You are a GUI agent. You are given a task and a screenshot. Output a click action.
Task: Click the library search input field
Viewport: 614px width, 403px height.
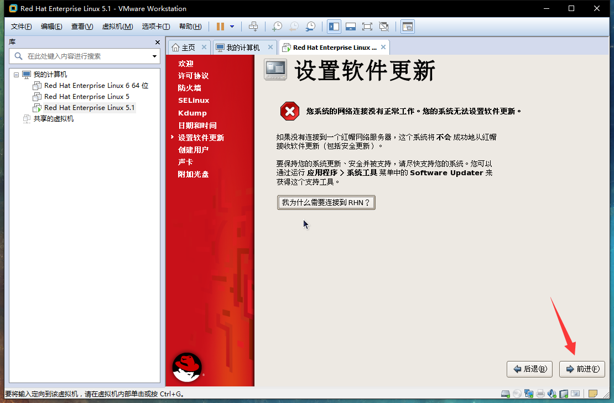(84, 56)
